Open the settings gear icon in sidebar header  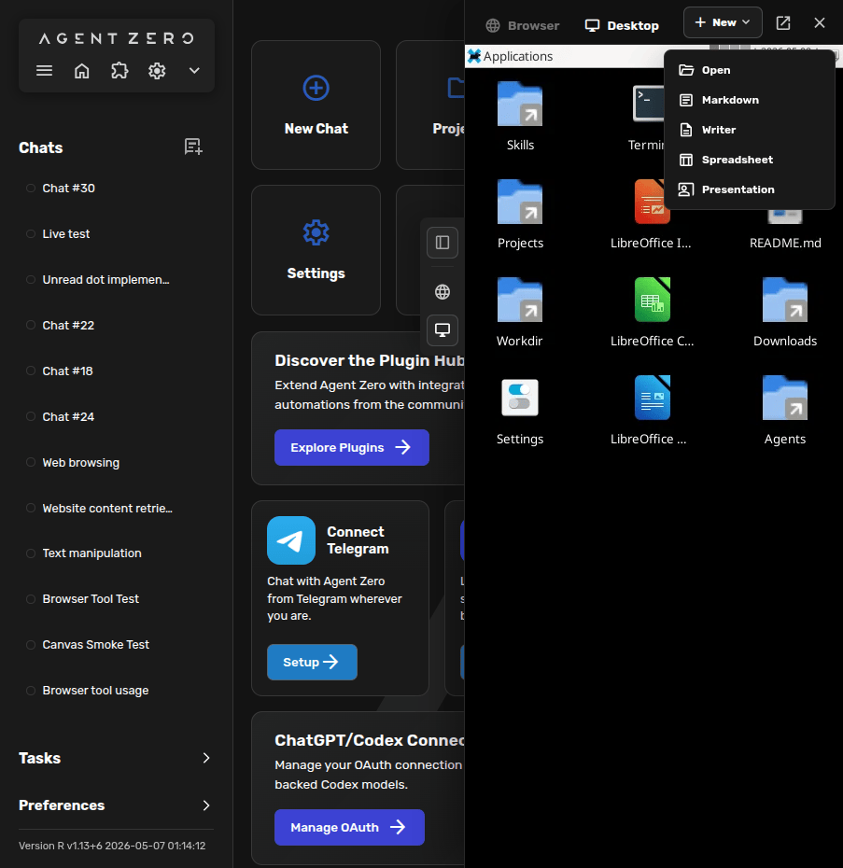click(157, 71)
